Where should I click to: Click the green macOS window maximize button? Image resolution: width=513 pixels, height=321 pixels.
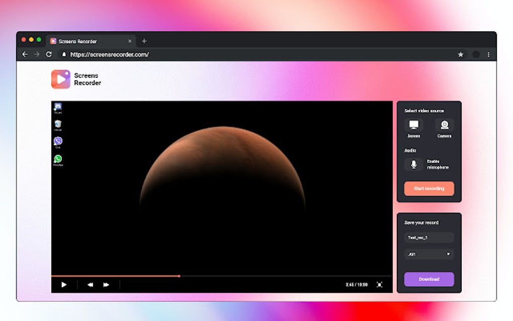point(39,40)
